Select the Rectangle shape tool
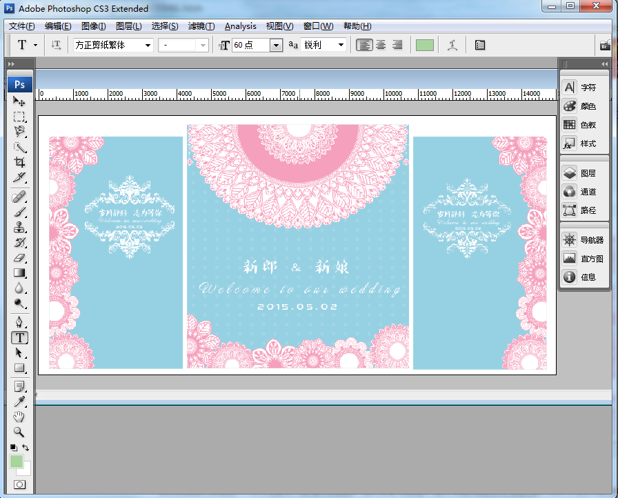Viewport: 618px width, 498px height. [19, 368]
